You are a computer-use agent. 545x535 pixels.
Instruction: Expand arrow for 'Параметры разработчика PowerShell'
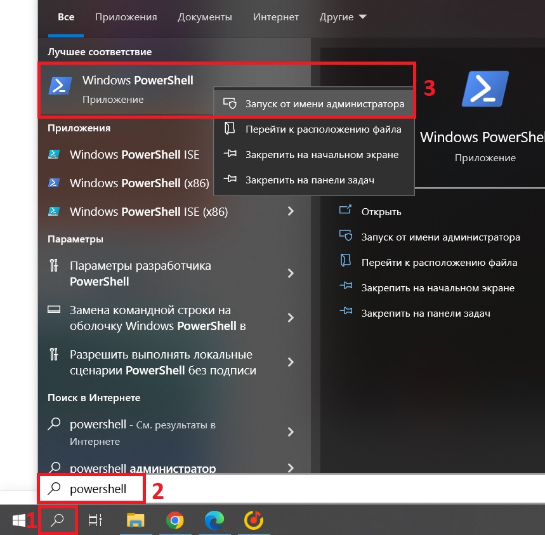pos(291,274)
